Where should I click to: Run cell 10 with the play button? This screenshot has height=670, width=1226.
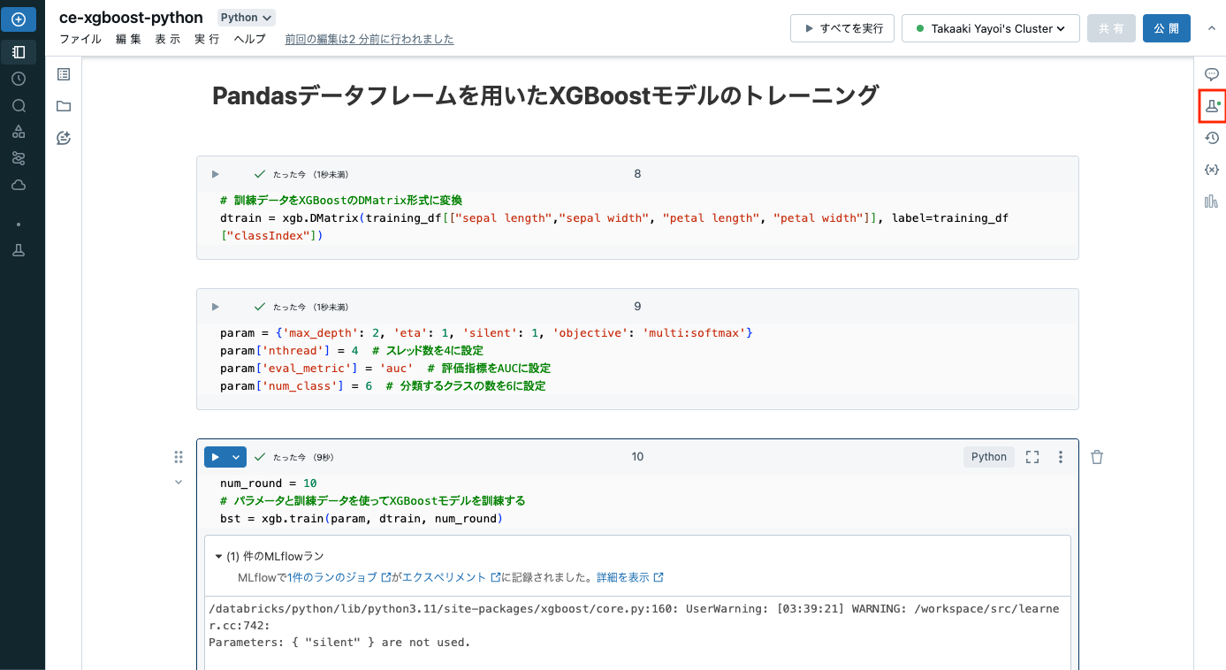coord(215,456)
